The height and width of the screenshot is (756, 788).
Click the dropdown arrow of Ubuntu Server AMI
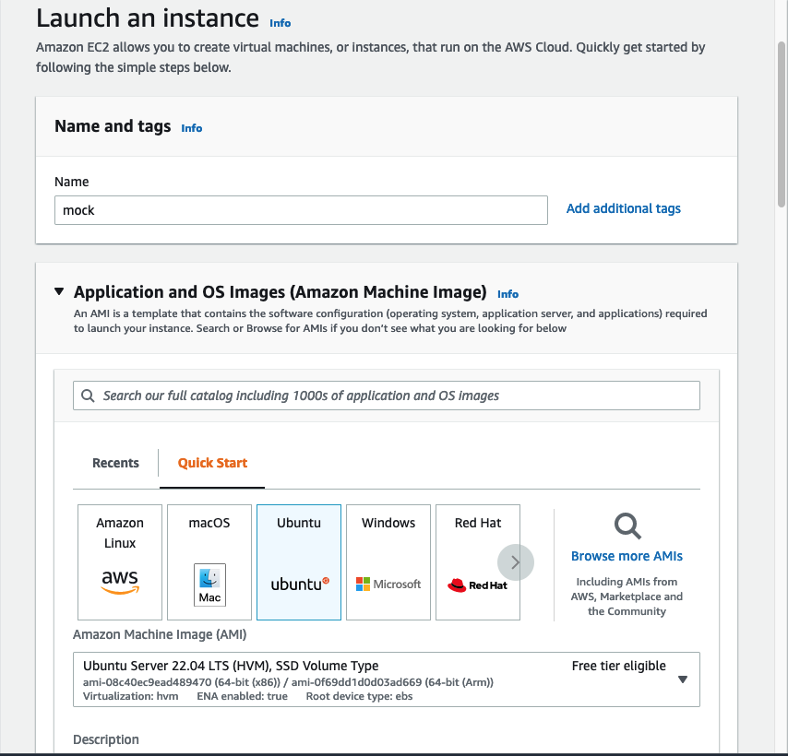(683, 679)
